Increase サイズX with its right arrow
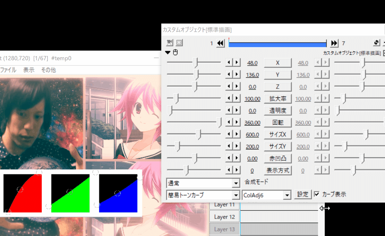 pos(237,134)
